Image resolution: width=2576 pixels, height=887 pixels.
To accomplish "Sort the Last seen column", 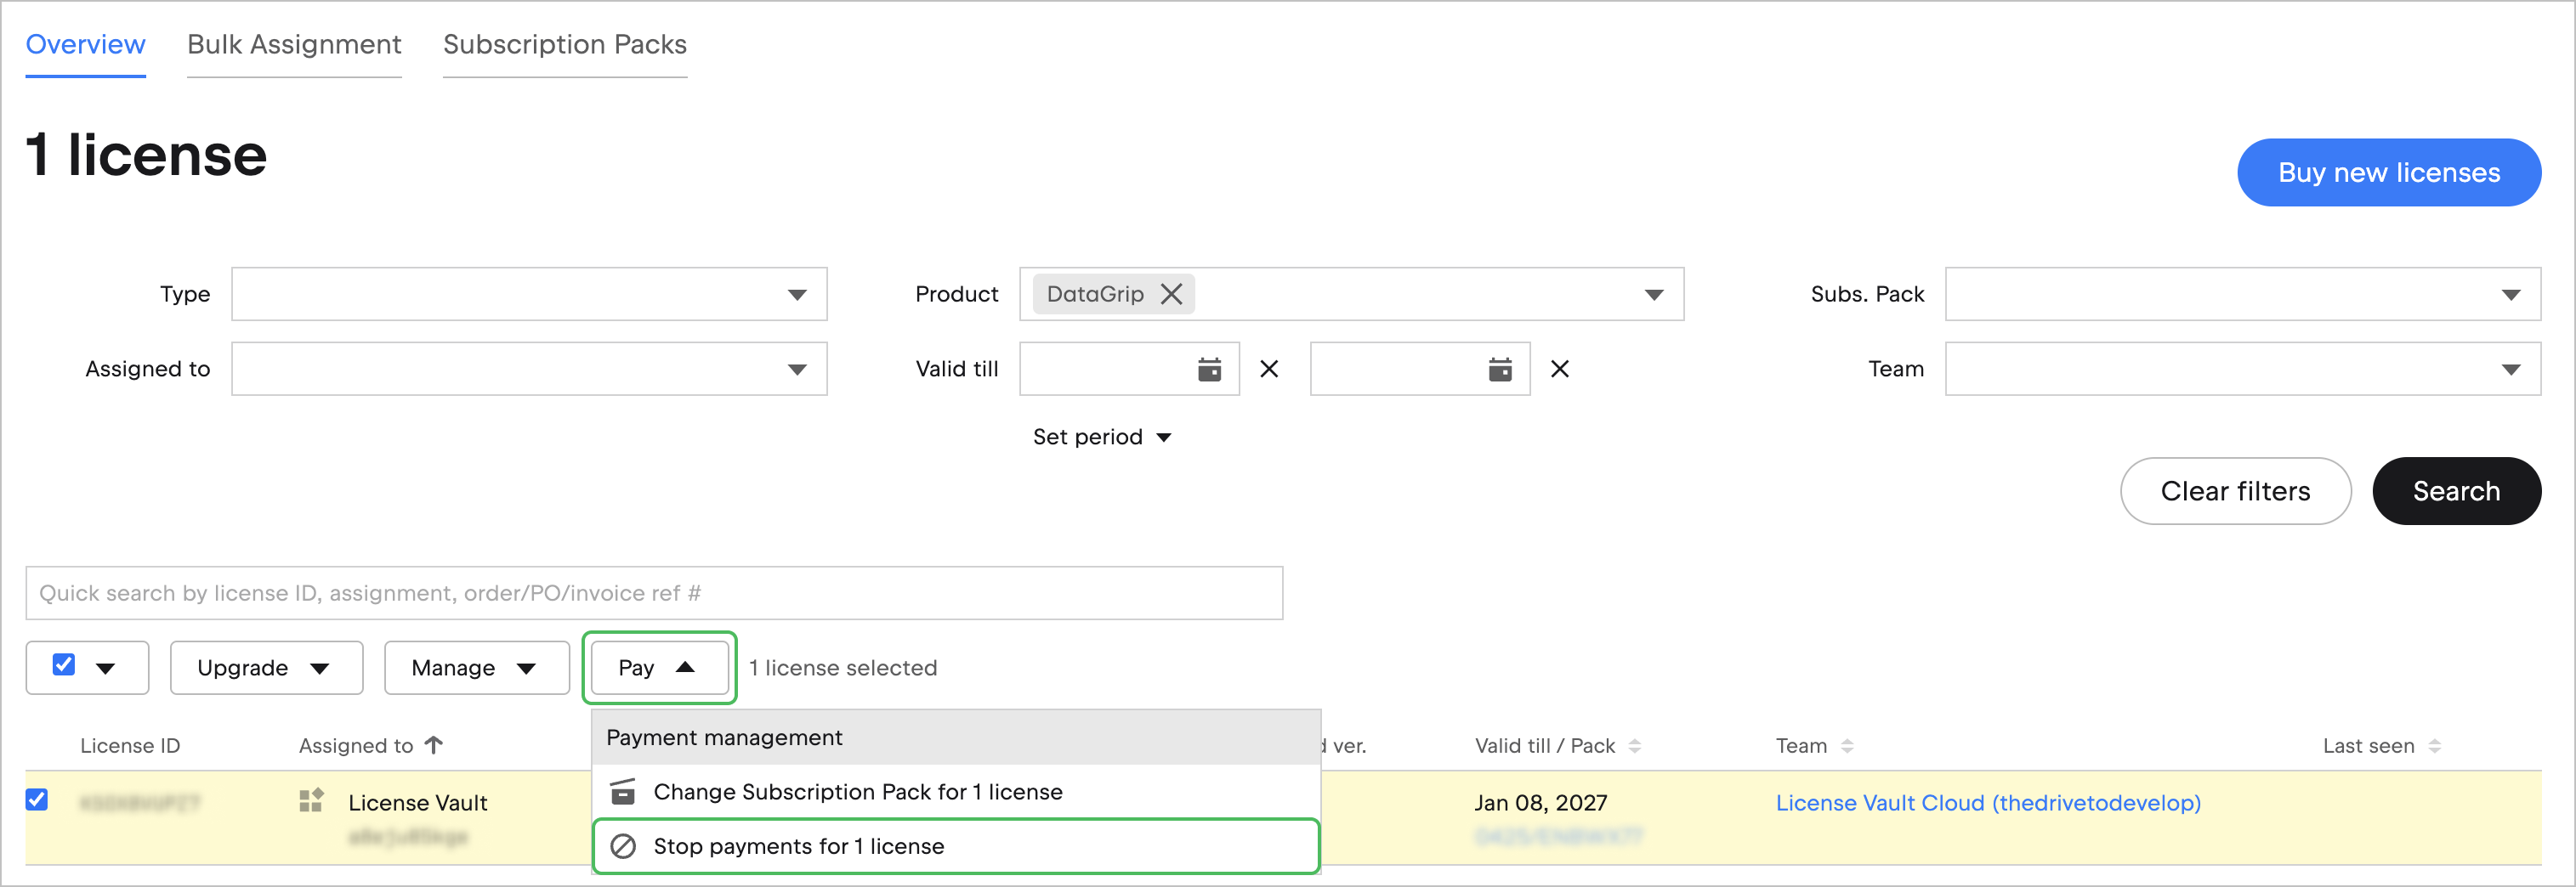I will (x=2434, y=746).
